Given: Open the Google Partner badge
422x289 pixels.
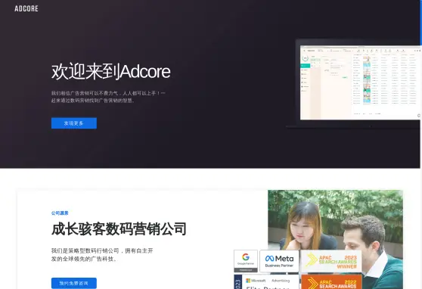Looking at the screenshot, I should tap(246, 261).
